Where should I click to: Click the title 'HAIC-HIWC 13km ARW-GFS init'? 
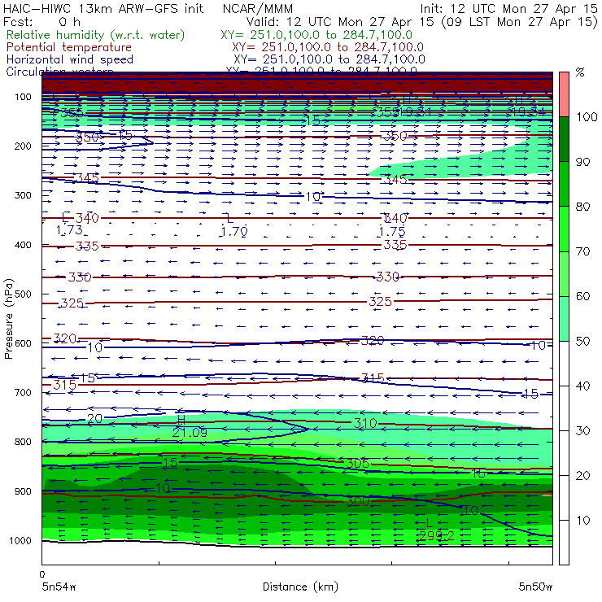(103, 8)
